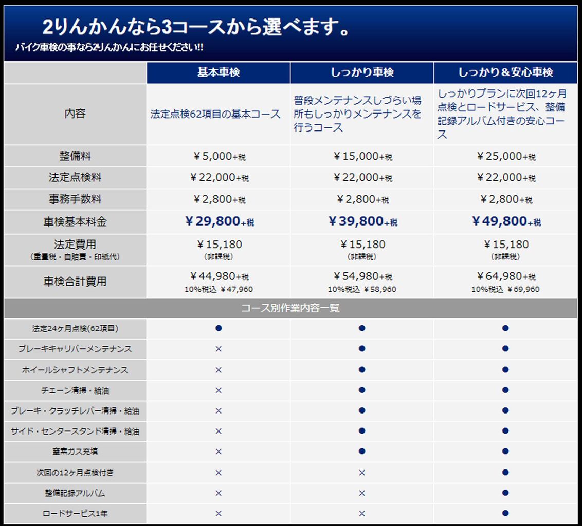The width and height of the screenshot is (582, 526).
Task: Click the ￥15,000+税 maintenance fee cell
Action: click(362, 156)
